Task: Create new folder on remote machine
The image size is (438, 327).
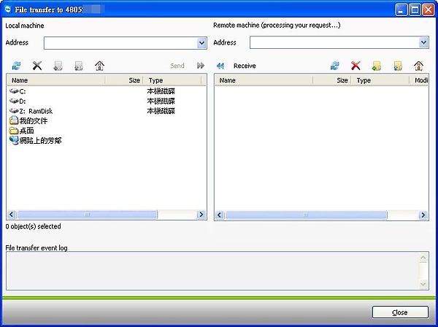Action: 377,66
